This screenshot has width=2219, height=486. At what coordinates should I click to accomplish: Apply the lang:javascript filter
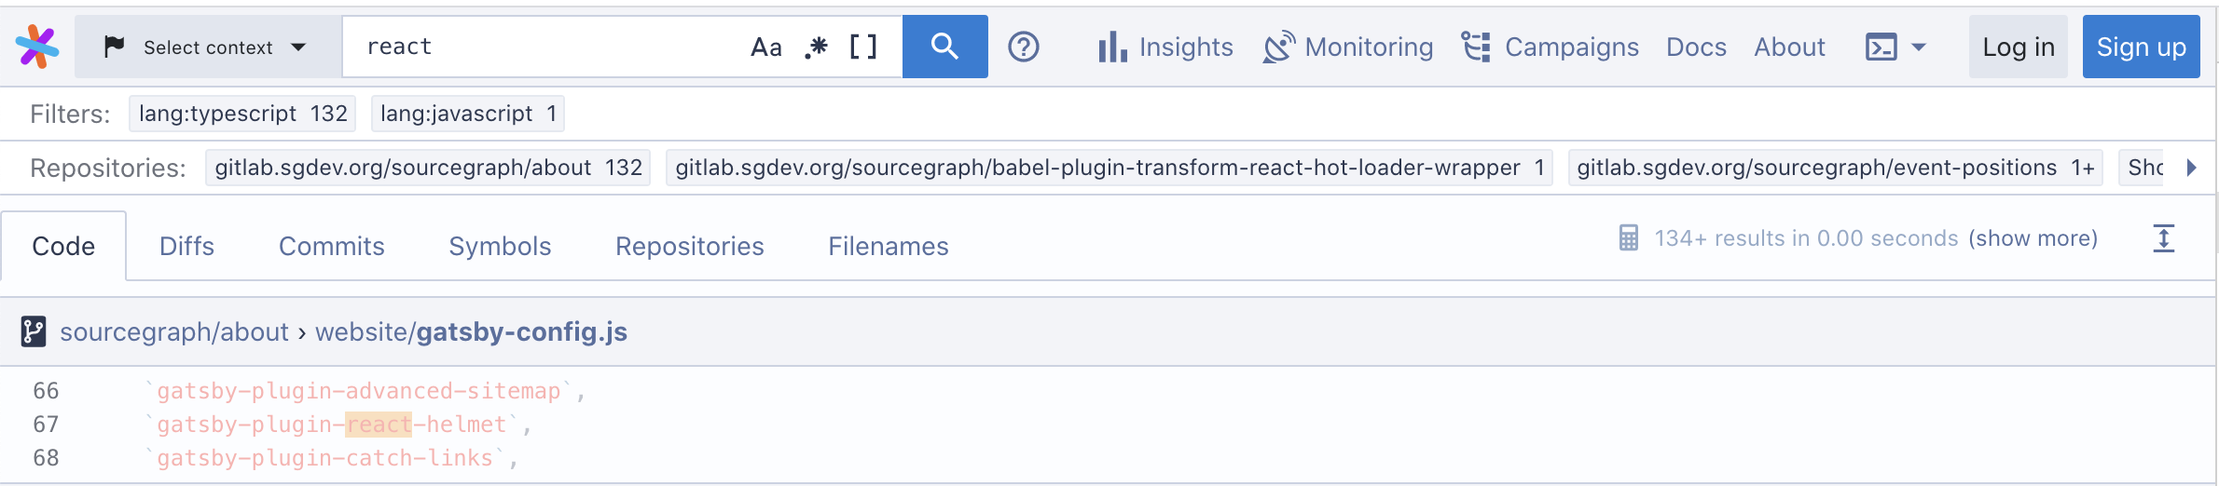(468, 114)
